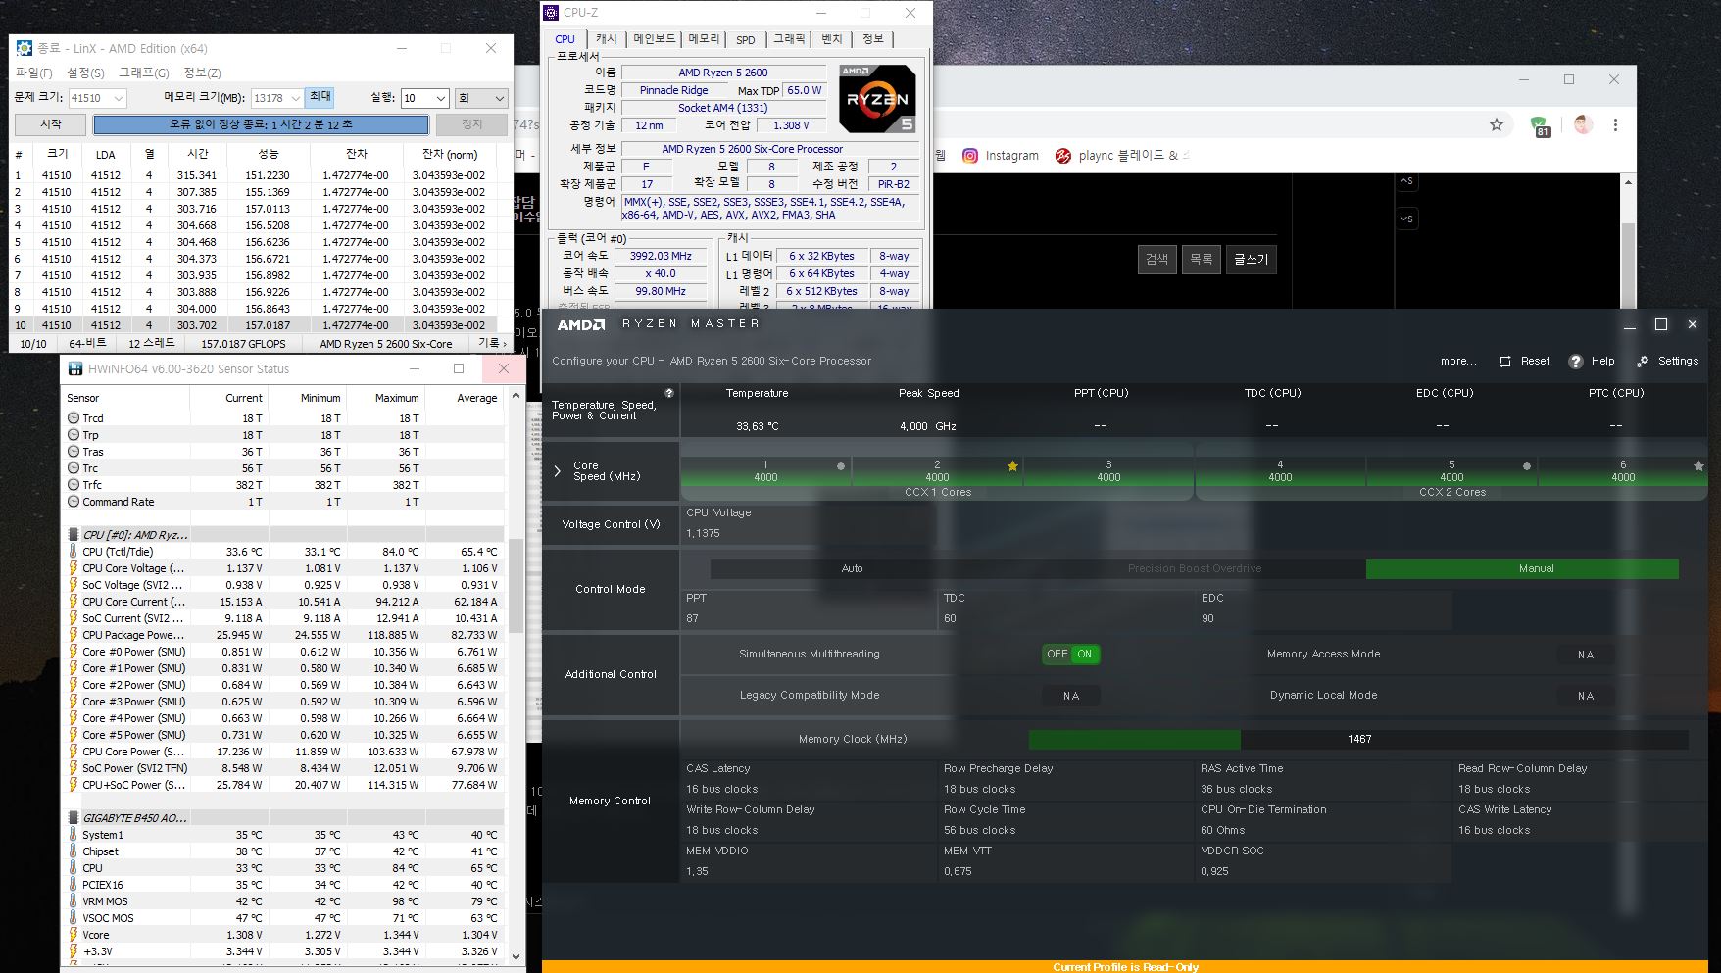Click 정지 button in LinX

click(471, 124)
